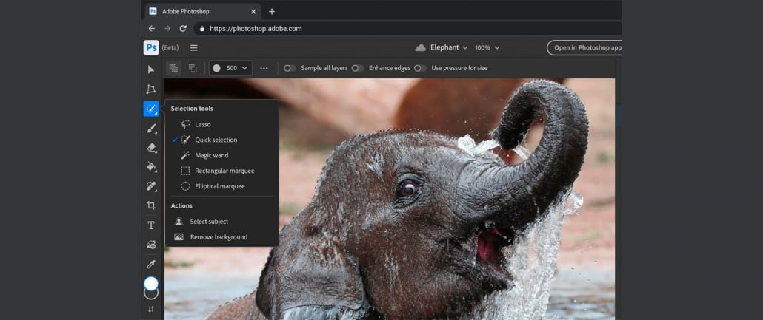Run the Select subject action
763x320 pixels.
pos(222,222)
